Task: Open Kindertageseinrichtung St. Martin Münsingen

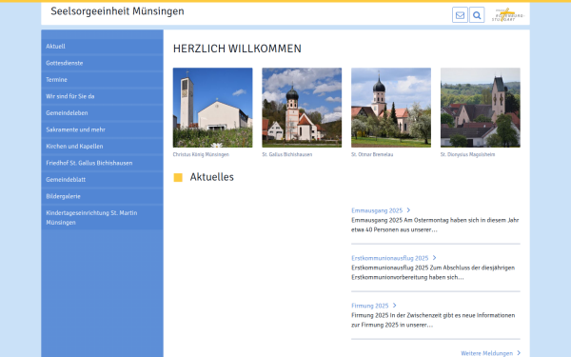Action: 102,217
